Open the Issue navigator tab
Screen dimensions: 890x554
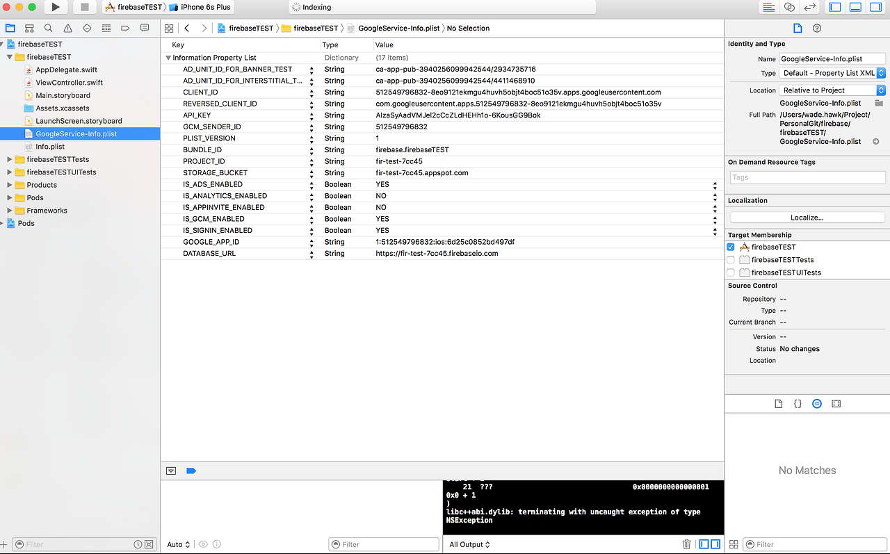click(x=67, y=28)
